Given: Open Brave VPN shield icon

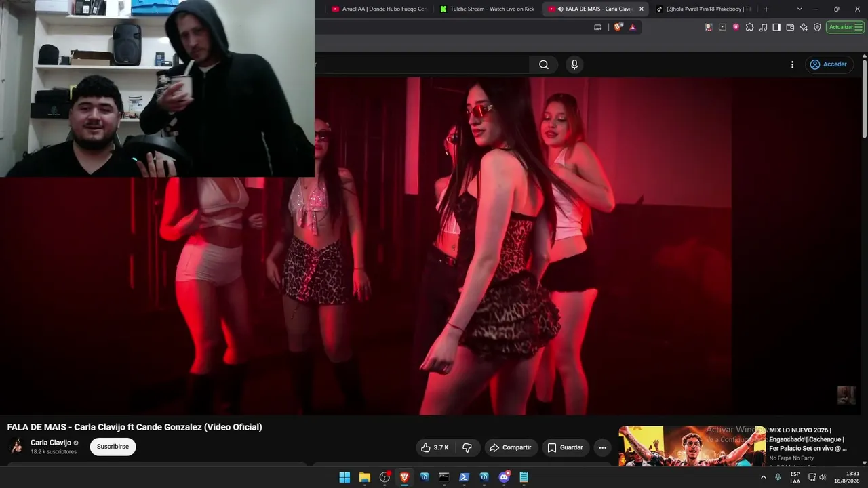Looking at the screenshot, I should pos(817,27).
